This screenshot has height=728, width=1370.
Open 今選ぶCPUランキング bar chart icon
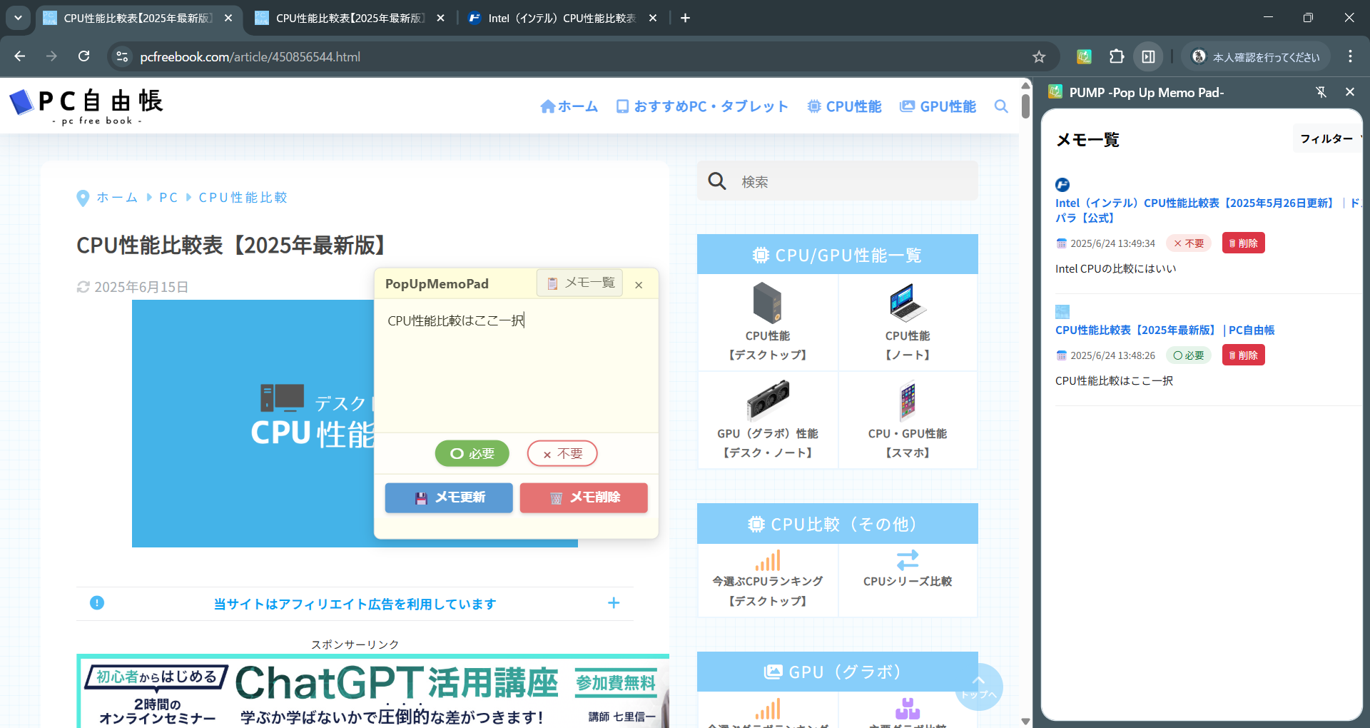tap(768, 560)
